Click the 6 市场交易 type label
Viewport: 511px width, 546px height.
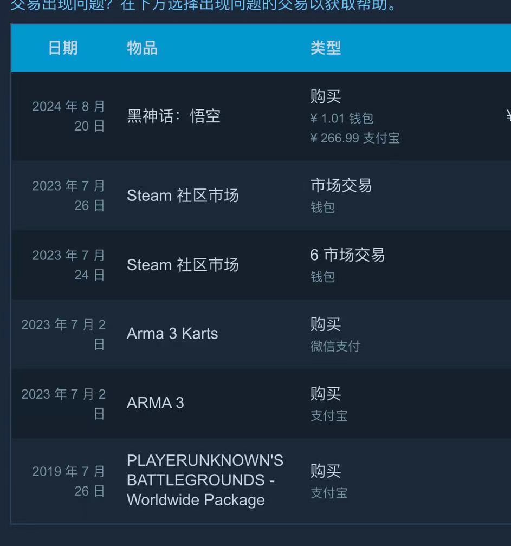(347, 255)
